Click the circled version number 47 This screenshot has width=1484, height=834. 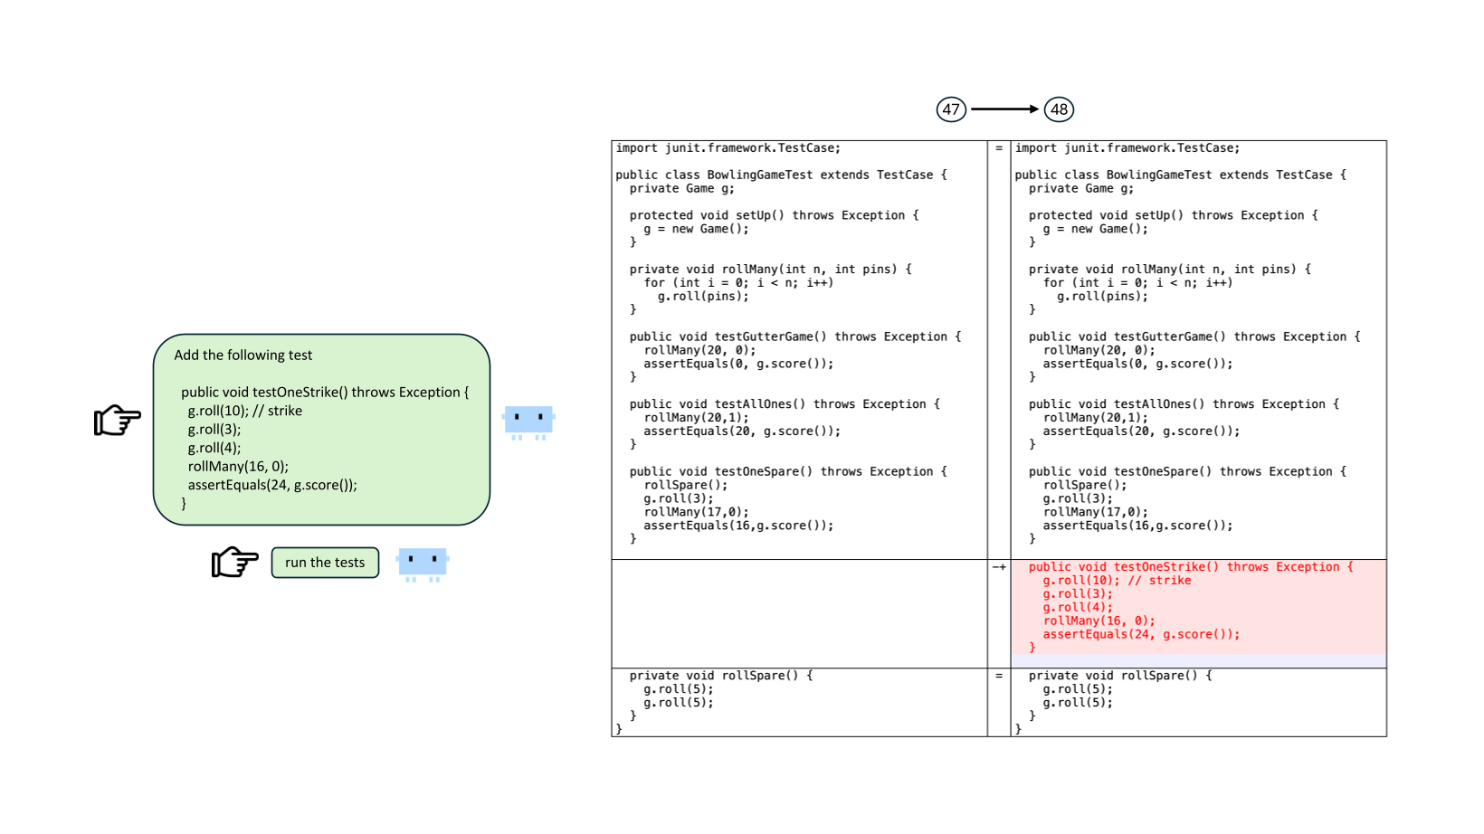click(x=951, y=109)
